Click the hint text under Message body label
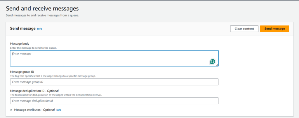Screen dimensions: 299x118 point(33,47)
